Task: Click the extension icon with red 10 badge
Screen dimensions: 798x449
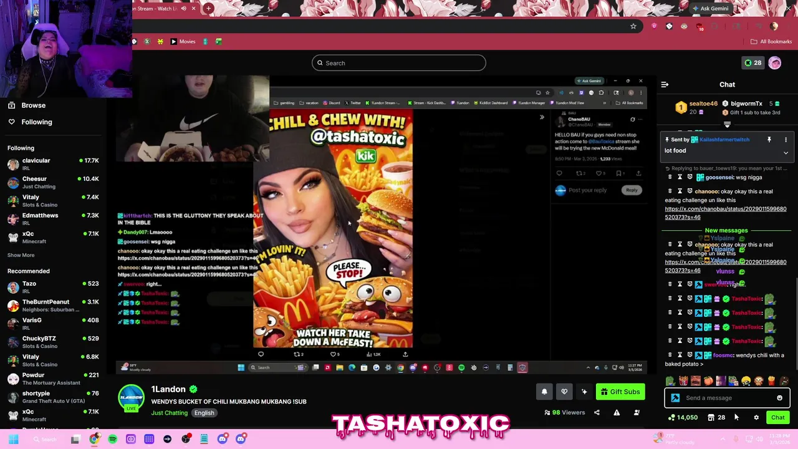Action: 699,26
